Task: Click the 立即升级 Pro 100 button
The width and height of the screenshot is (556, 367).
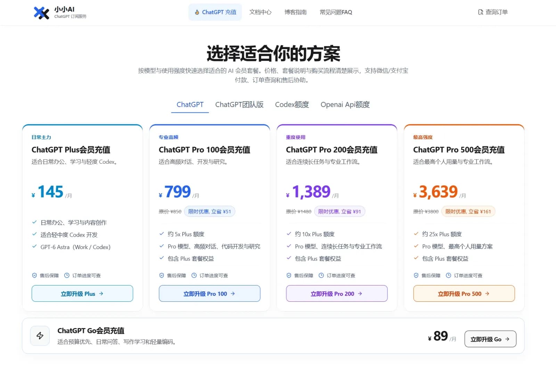Action: click(x=210, y=293)
